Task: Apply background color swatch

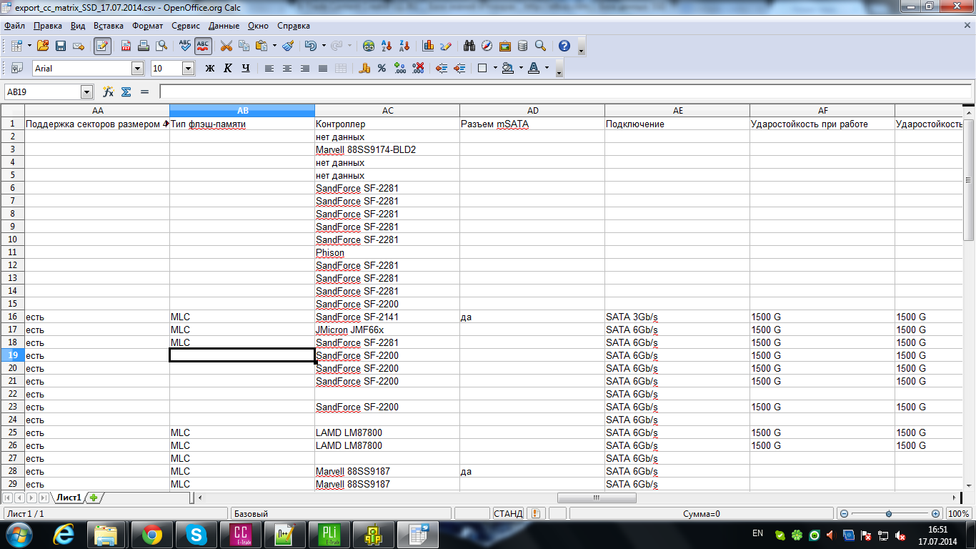Action: click(508, 69)
